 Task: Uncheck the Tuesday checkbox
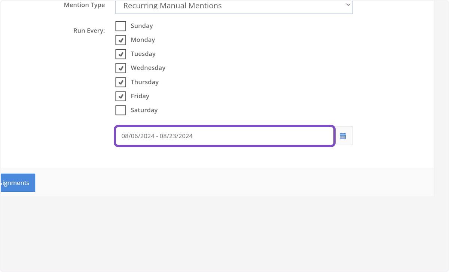pyautogui.click(x=120, y=54)
